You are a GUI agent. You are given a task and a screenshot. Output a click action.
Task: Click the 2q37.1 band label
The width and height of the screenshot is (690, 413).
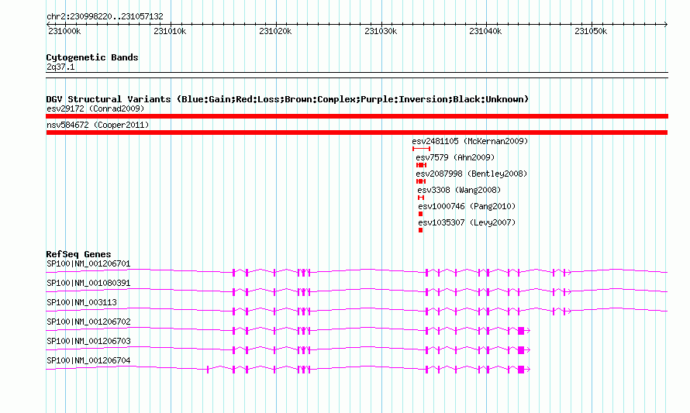tap(60, 67)
